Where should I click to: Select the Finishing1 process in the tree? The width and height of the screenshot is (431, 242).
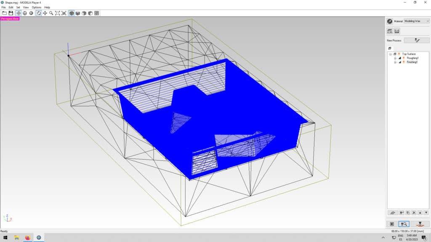click(x=412, y=62)
